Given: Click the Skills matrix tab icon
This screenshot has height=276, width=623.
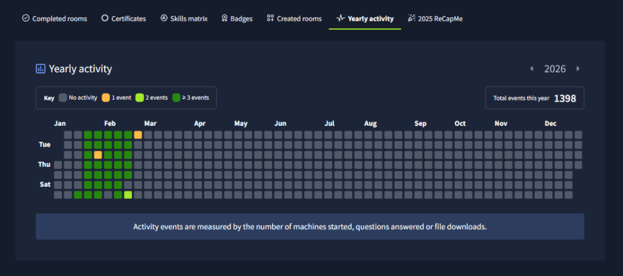Looking at the screenshot, I should coord(164,18).
